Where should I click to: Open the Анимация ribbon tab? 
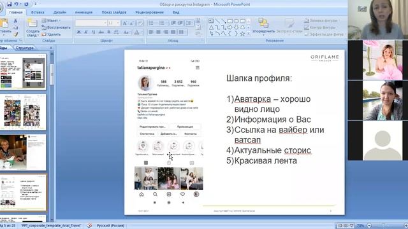point(84,12)
